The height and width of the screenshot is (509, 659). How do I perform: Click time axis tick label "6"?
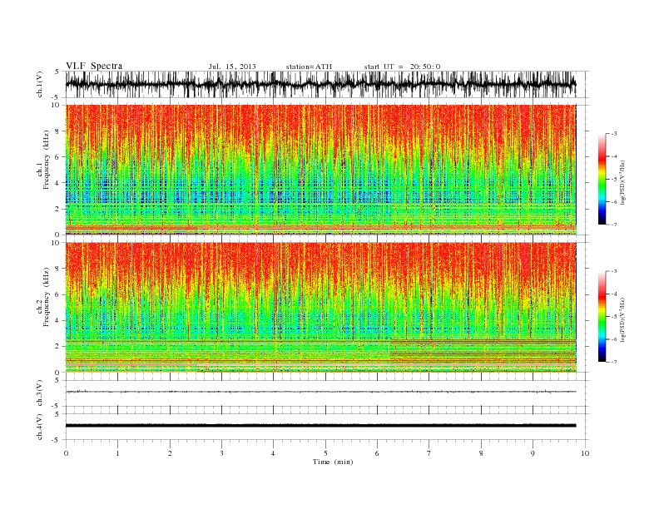coord(377,453)
